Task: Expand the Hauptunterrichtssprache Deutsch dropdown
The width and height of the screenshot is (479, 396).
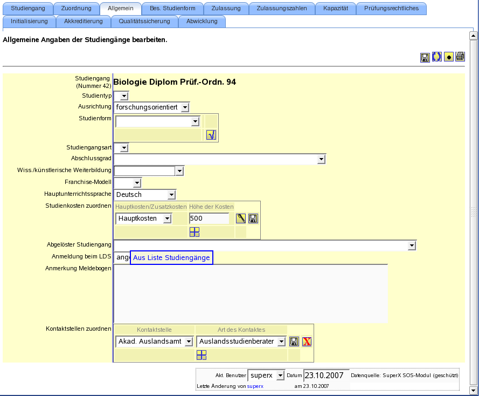Action: pyautogui.click(x=145, y=194)
